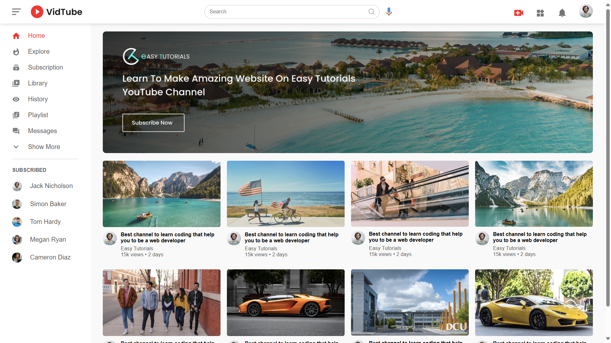This screenshot has height=343, width=611.
Task: Open the user profile avatar in header
Action: (x=586, y=11)
